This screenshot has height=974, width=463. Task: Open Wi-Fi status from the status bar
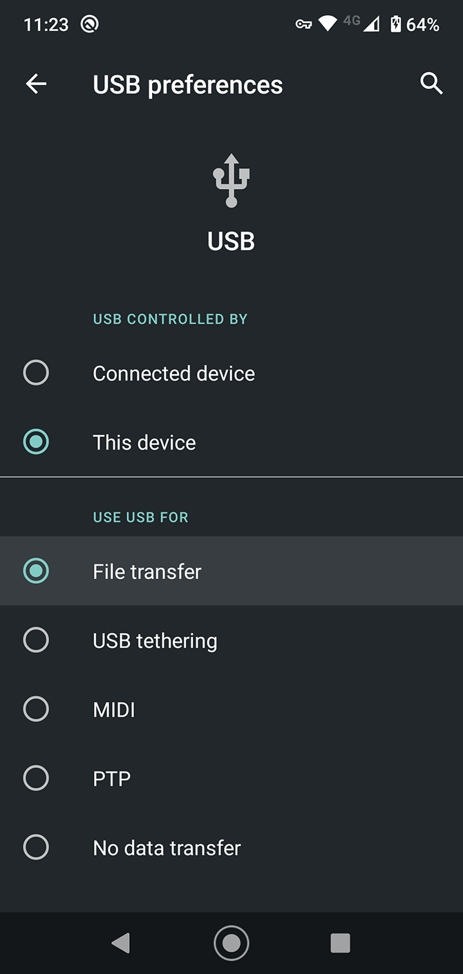coord(330,23)
